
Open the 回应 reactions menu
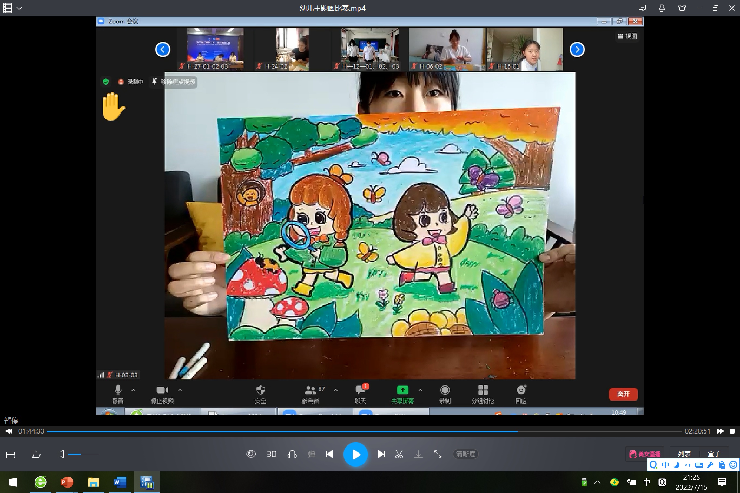coord(521,394)
